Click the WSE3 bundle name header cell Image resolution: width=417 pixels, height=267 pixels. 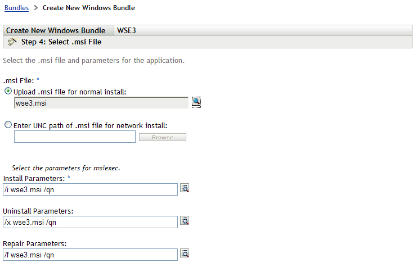point(127,30)
